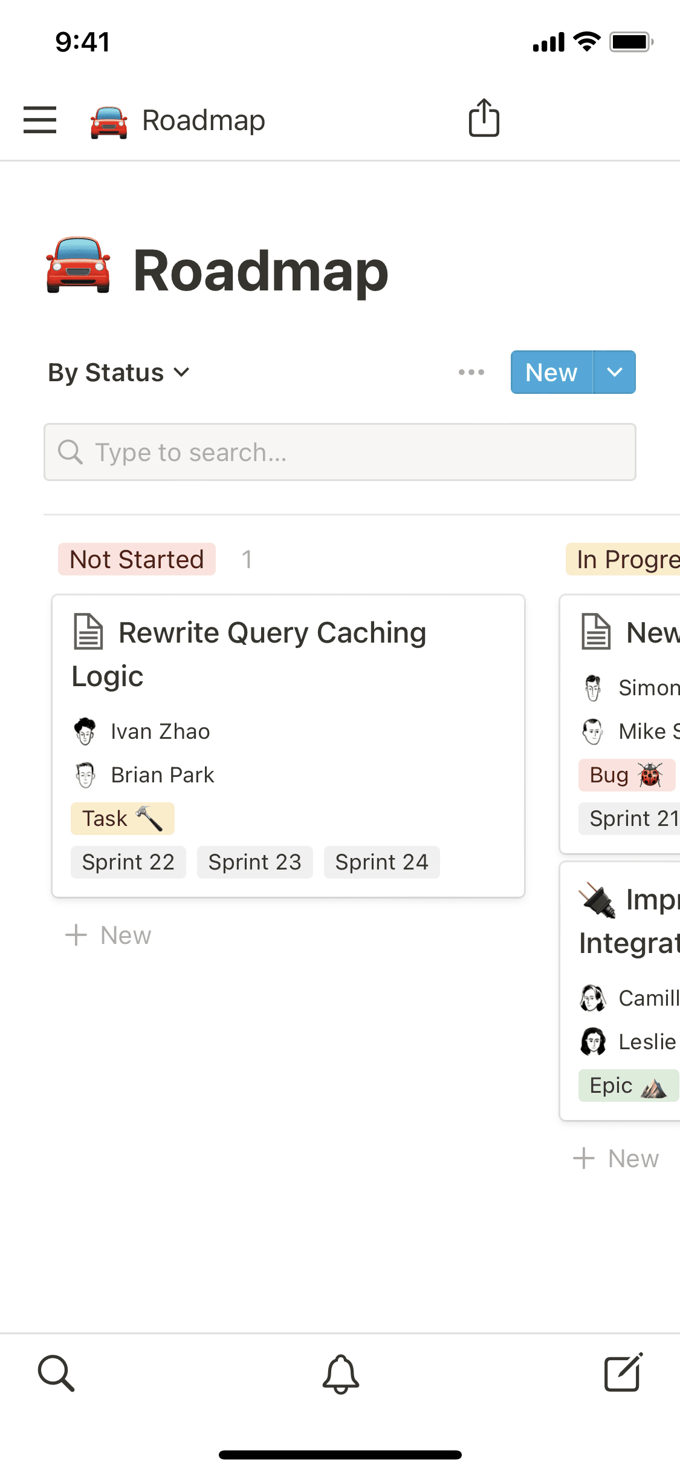Open the three-dot options menu

click(x=471, y=372)
